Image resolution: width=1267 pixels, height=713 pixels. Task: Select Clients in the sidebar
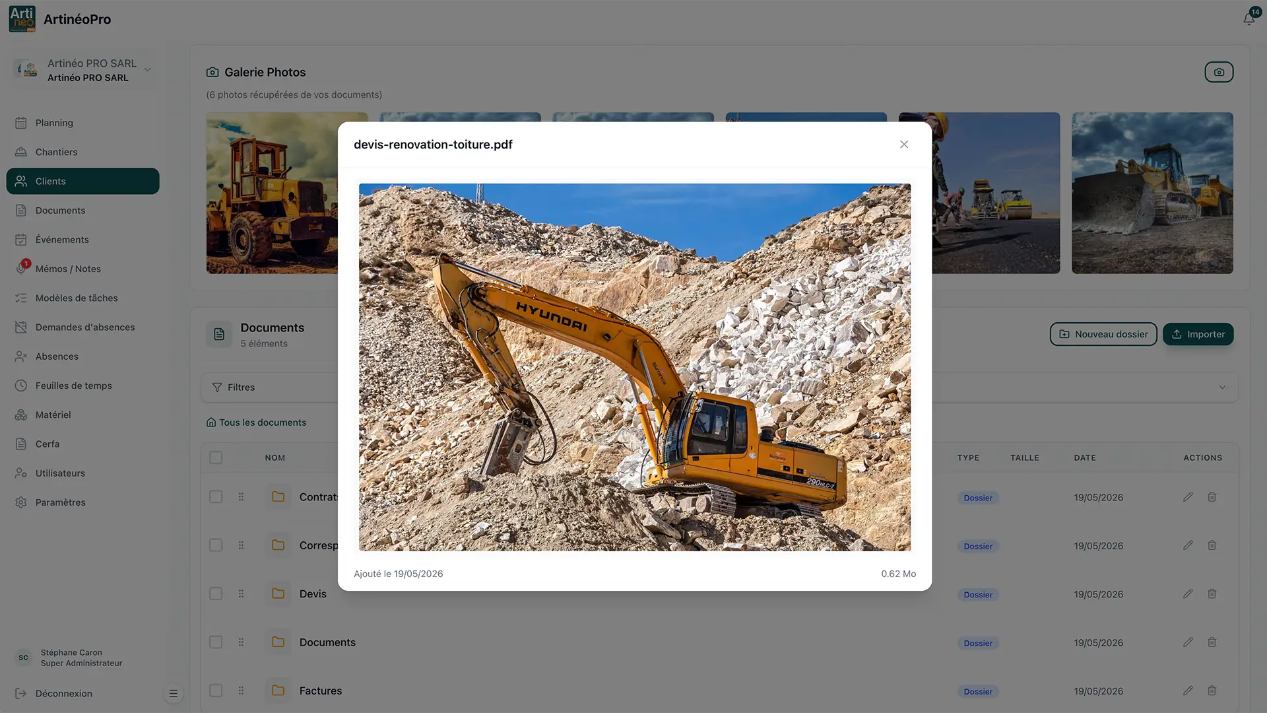click(x=82, y=181)
